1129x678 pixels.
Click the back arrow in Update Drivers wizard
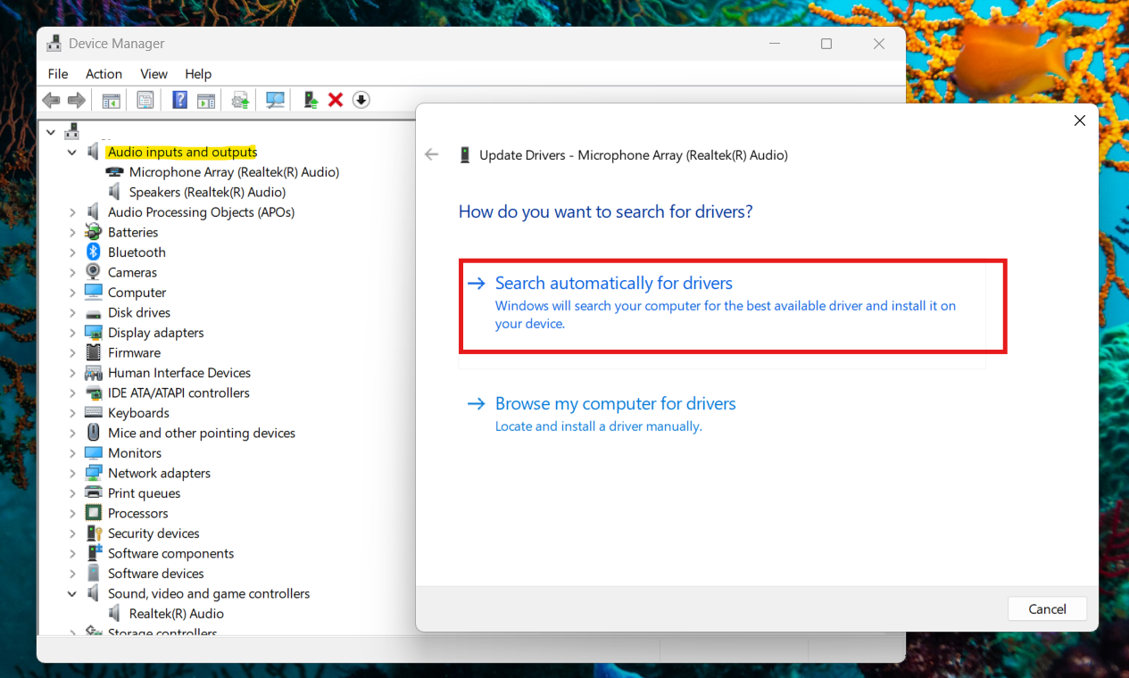point(432,154)
